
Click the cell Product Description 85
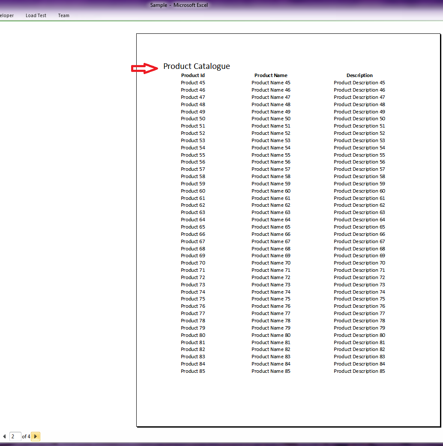pos(359,371)
